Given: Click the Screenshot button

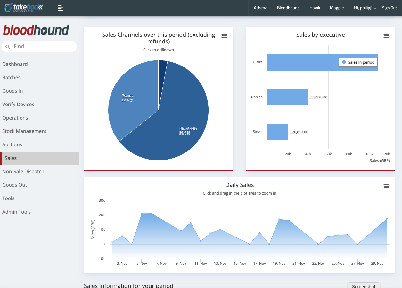Looking at the screenshot, I should point(364,285).
